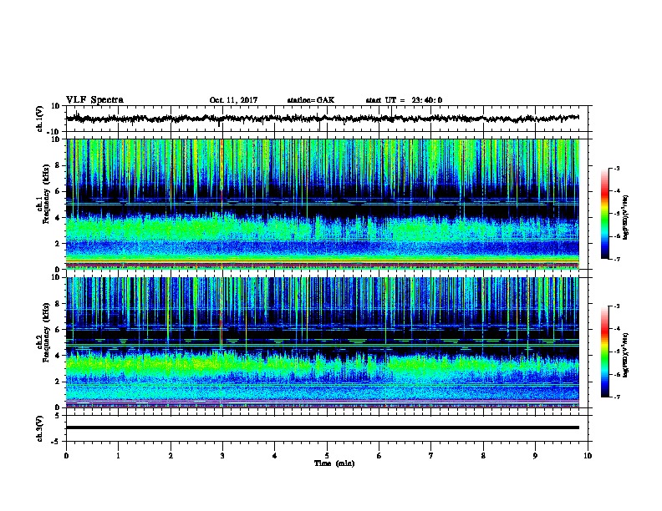Click the "6" kHz tick on ch.1 spectrogram axis
The width and height of the screenshot is (662, 511).
pos(58,191)
